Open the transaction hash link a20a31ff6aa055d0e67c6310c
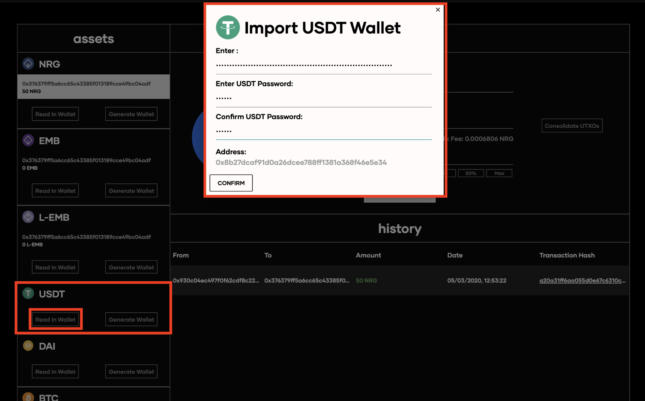 (582, 280)
